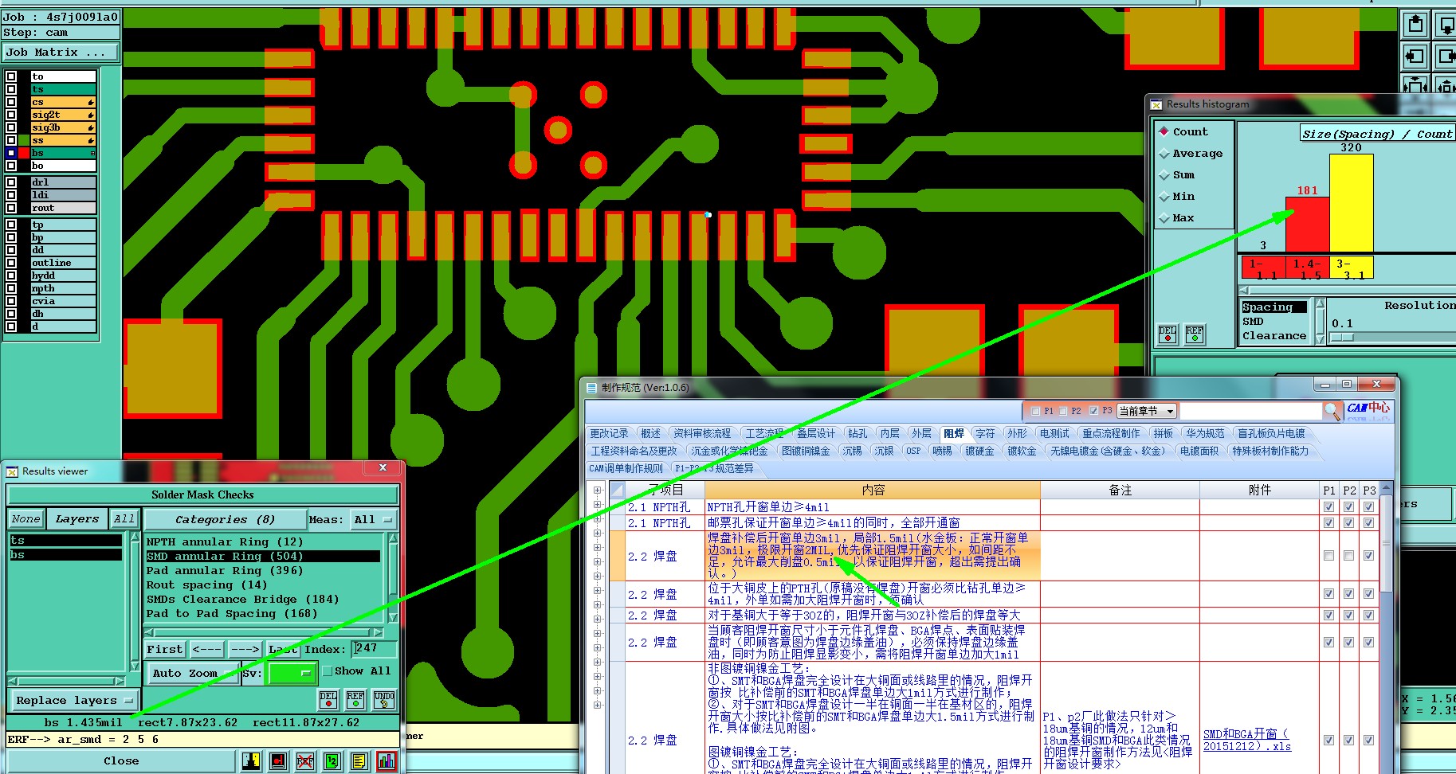Screen dimensions: 1456x774
Task: Click the yellow 3-3.1 histogram range swatch
Action: pos(1351,268)
